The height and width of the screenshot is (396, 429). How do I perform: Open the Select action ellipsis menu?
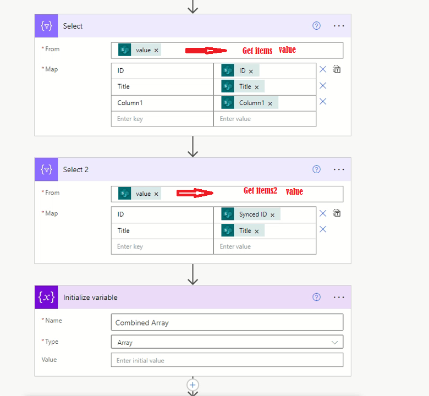coord(339,26)
